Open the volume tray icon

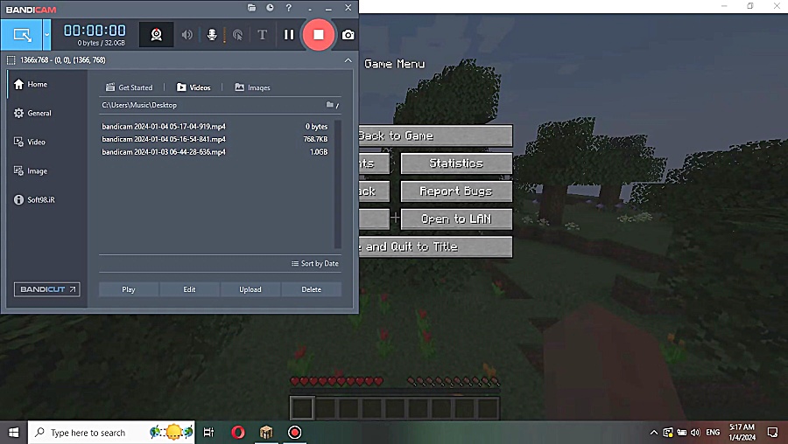click(695, 433)
